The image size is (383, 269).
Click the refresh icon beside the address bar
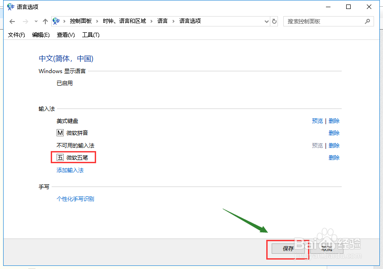pyautogui.click(x=274, y=21)
